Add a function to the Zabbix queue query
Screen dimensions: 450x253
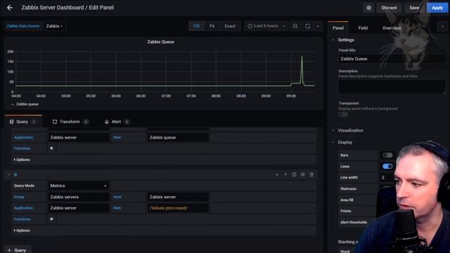click(x=51, y=148)
